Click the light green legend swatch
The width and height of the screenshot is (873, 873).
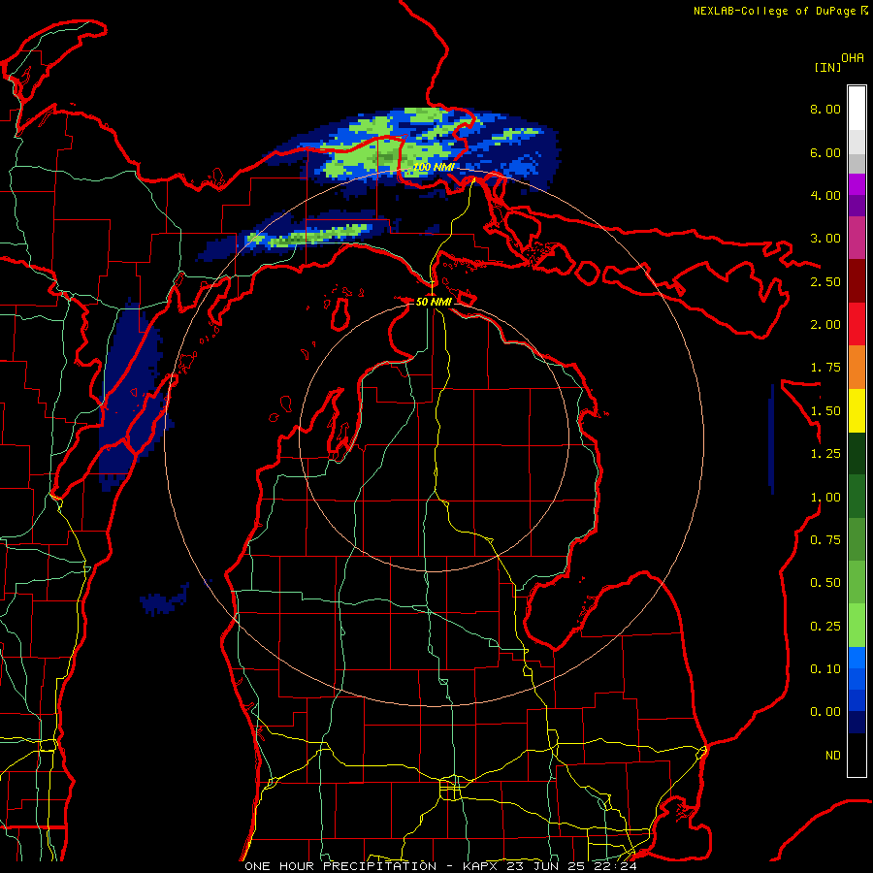[x=857, y=626]
